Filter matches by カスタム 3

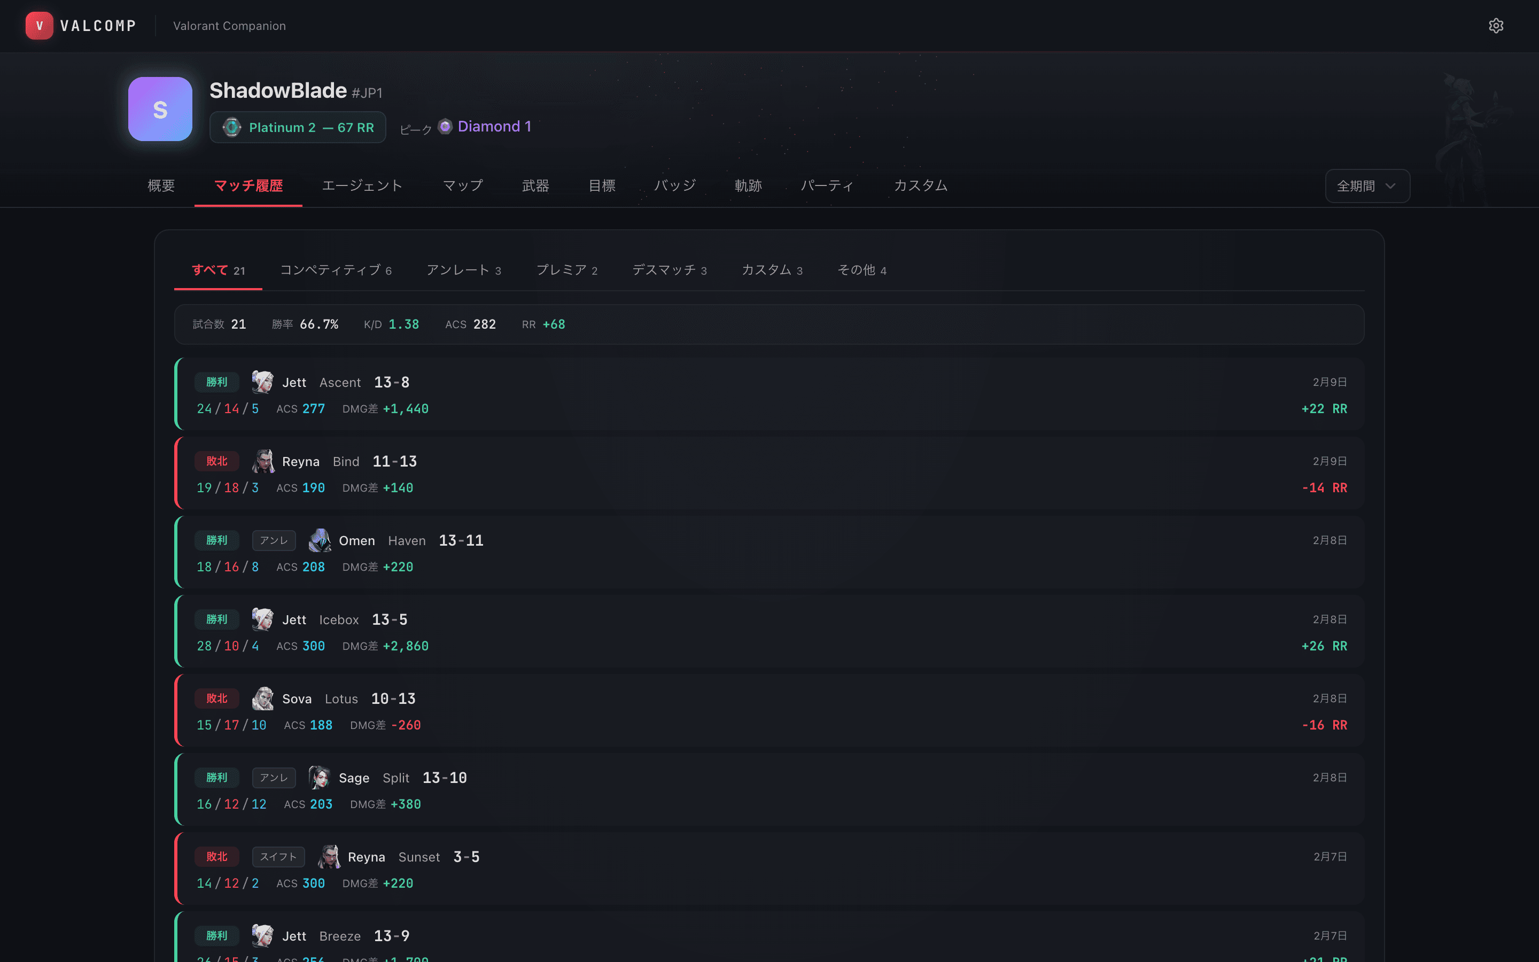[772, 270]
